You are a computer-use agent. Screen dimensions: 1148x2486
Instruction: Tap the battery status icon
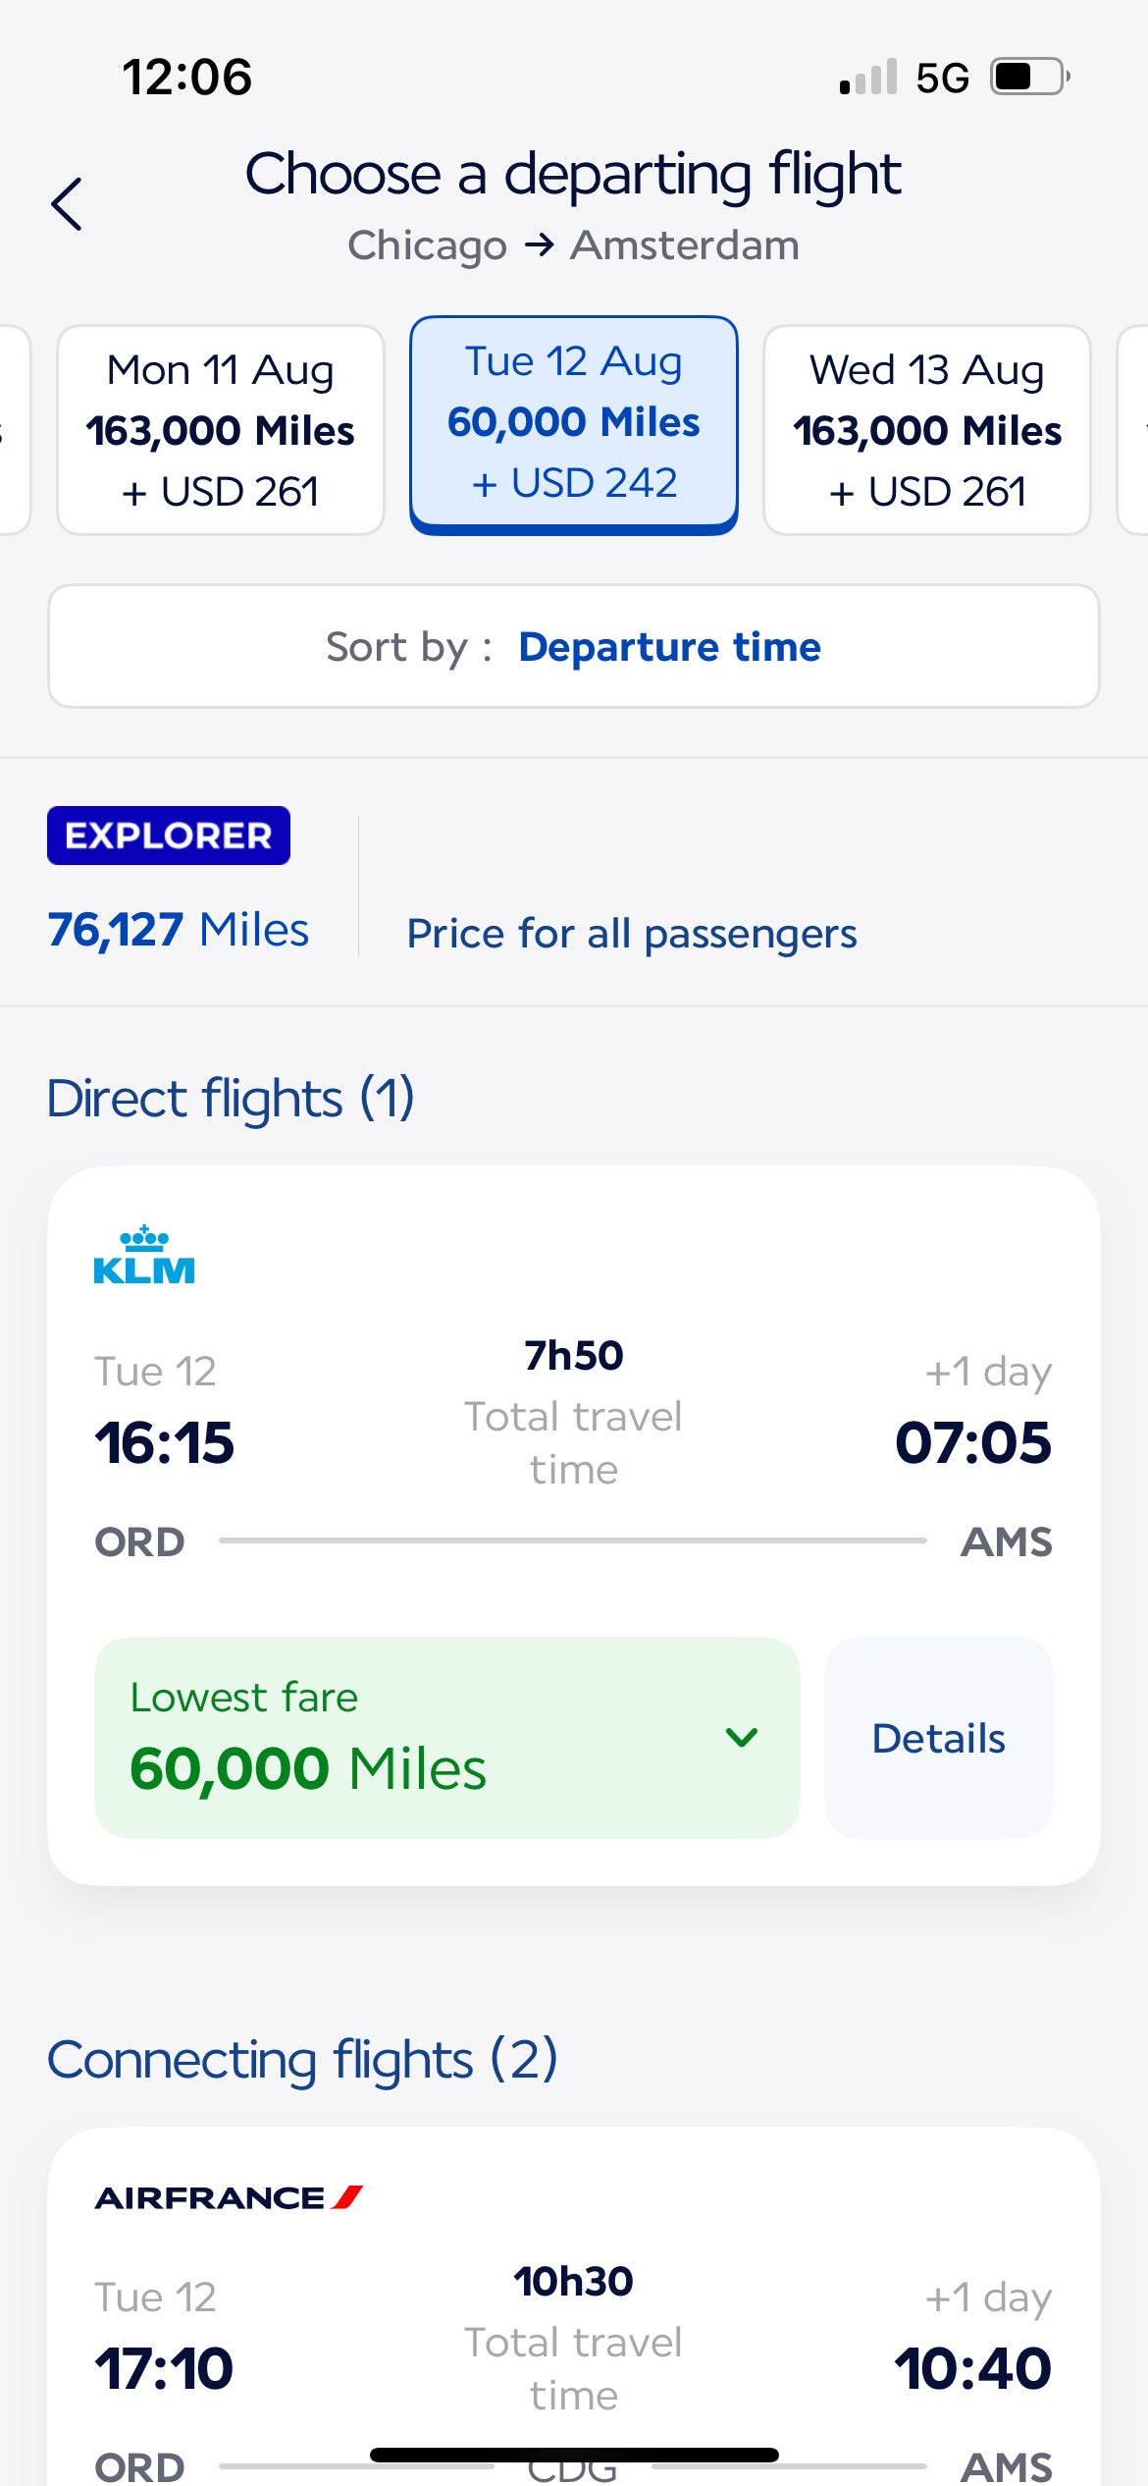(1029, 77)
